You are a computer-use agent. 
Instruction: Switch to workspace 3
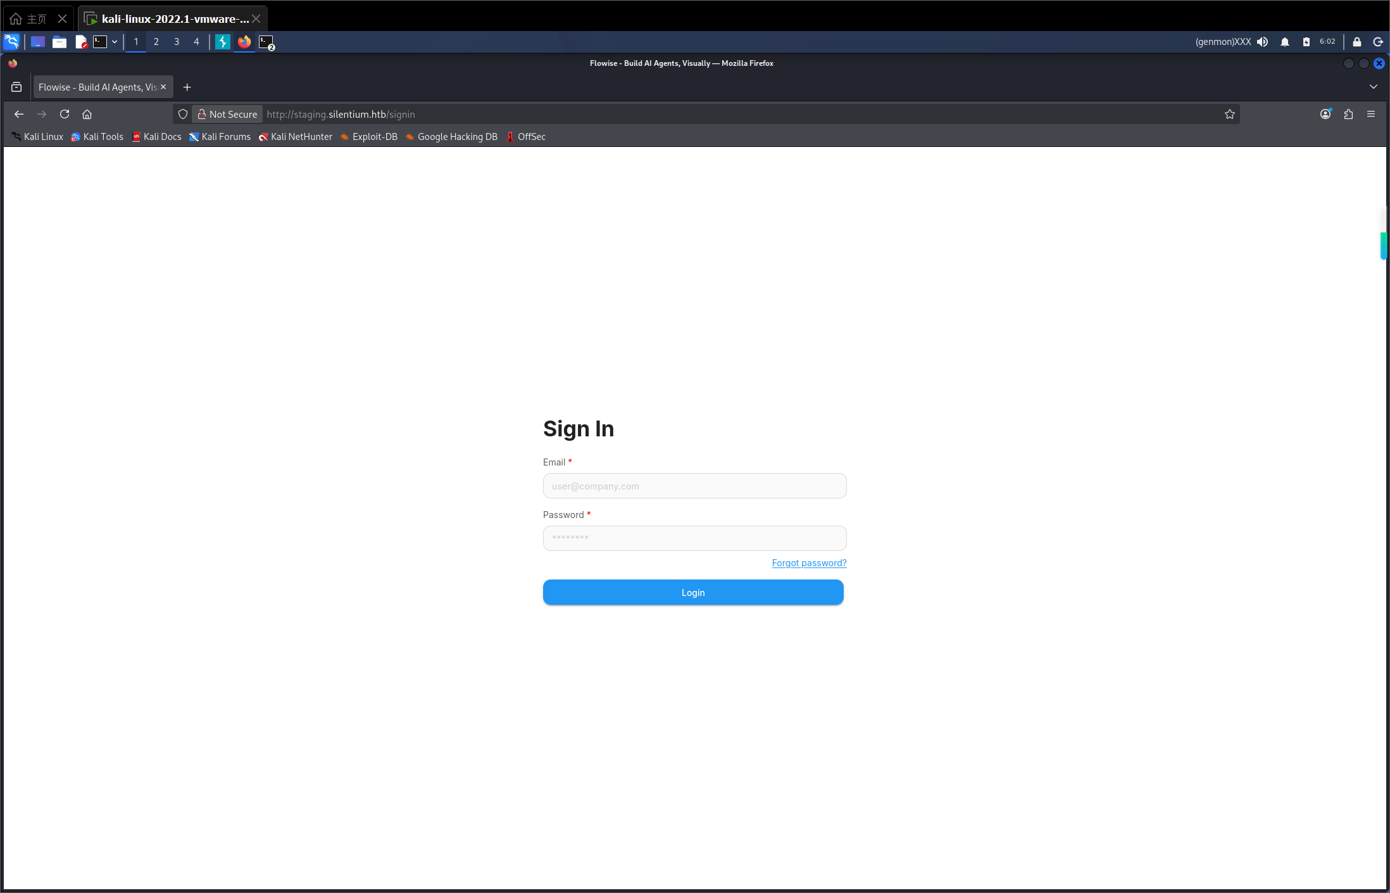tap(177, 42)
